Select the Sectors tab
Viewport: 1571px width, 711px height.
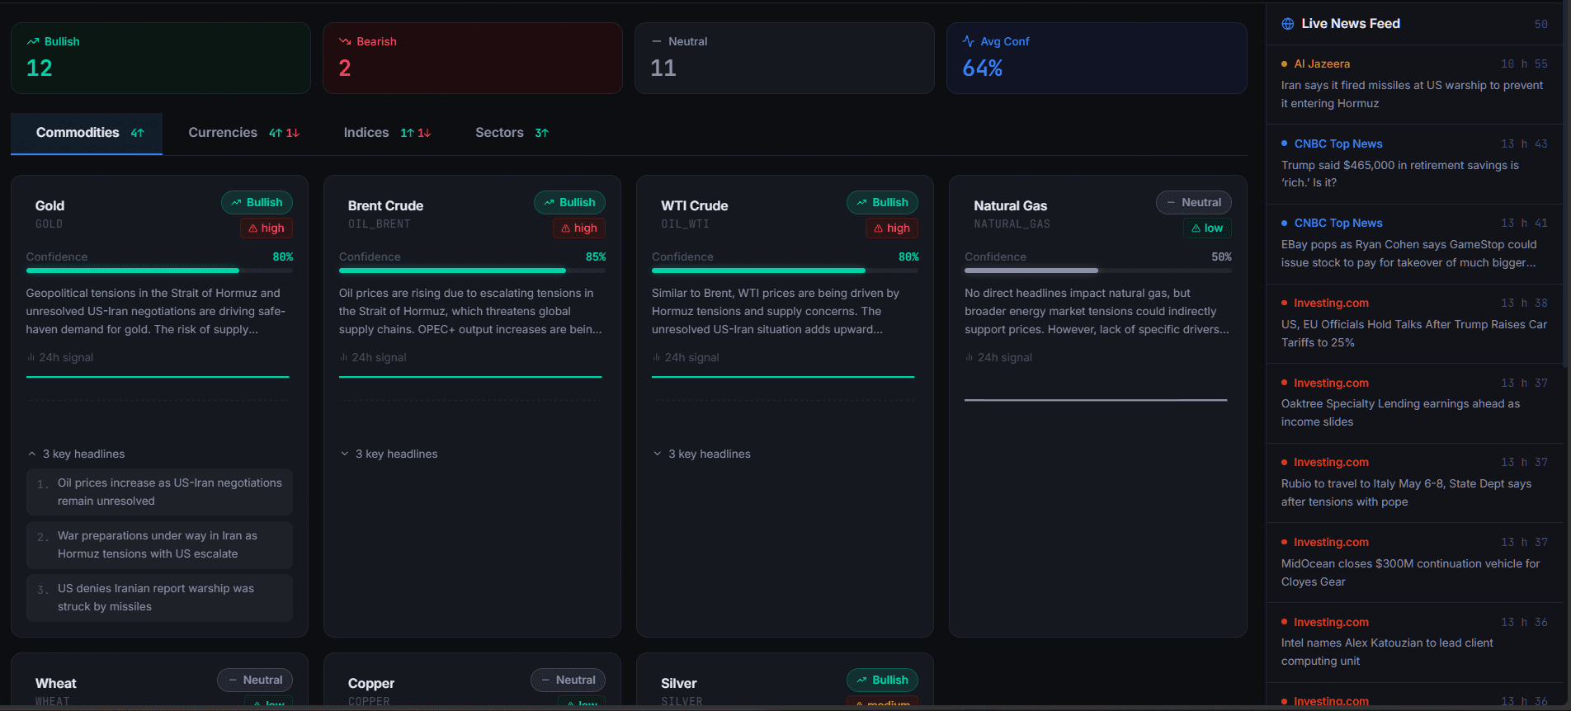tap(512, 133)
